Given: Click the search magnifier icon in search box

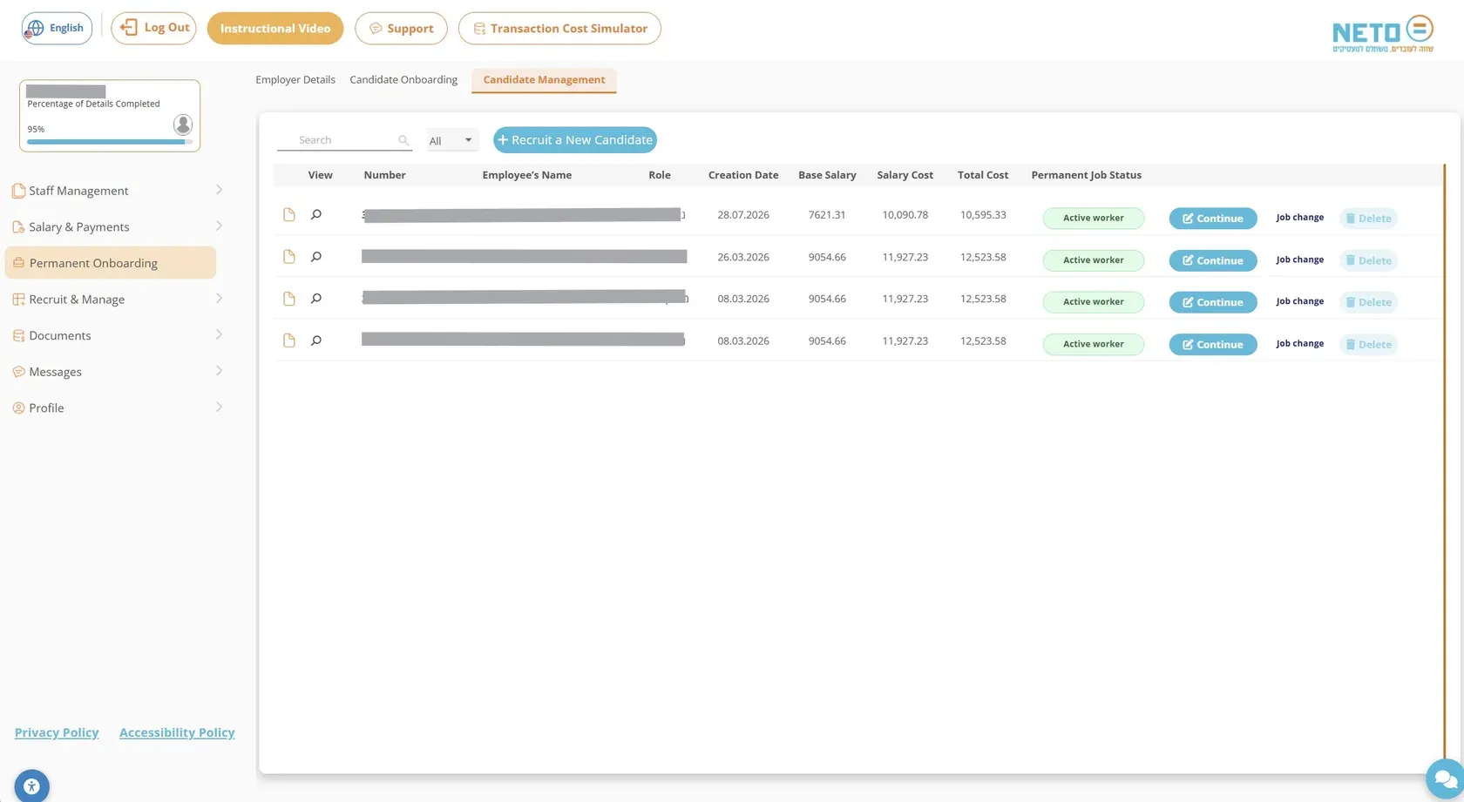Looking at the screenshot, I should (403, 140).
